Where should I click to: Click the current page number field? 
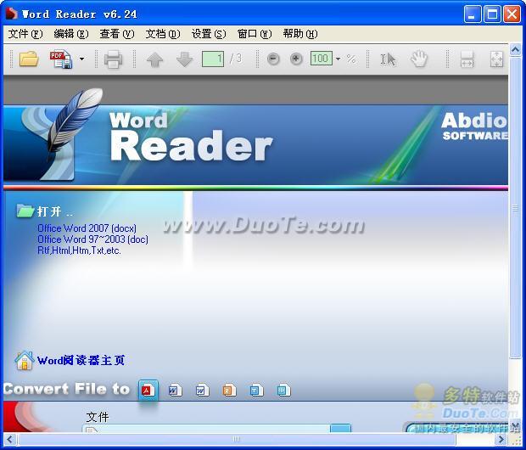(213, 59)
